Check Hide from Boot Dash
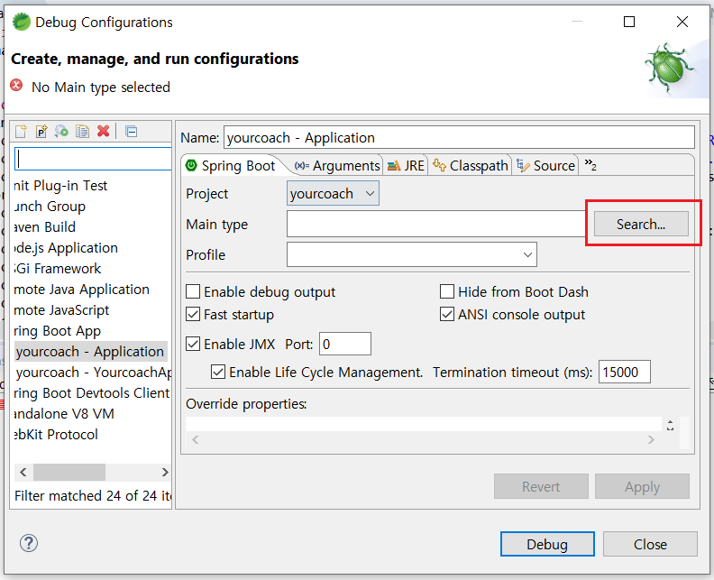 point(447,291)
